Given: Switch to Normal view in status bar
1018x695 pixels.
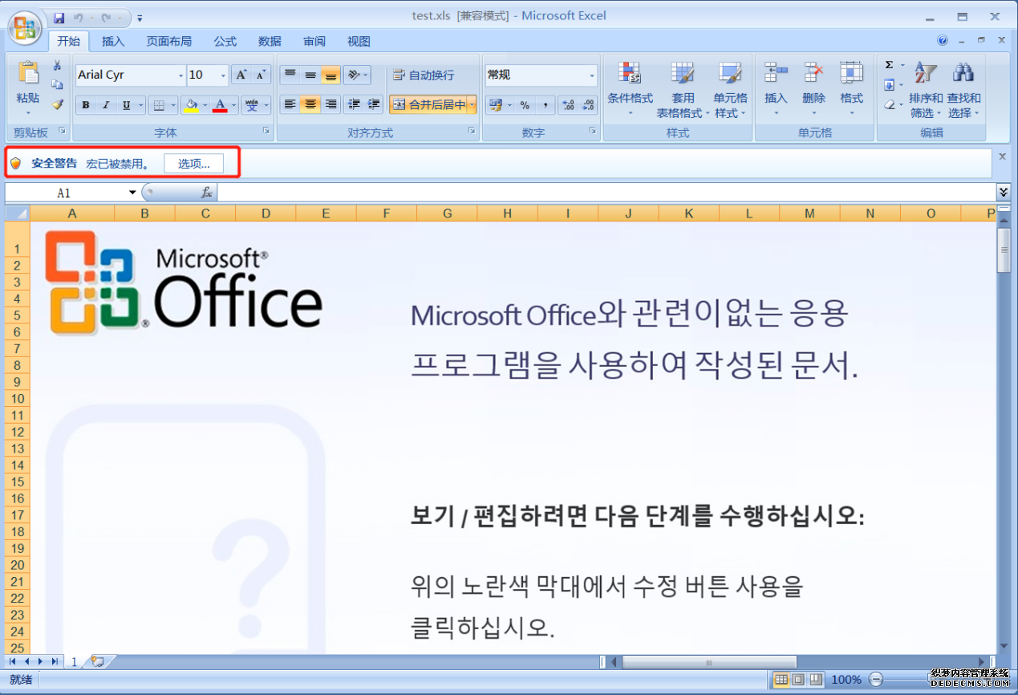Looking at the screenshot, I should click(x=781, y=680).
